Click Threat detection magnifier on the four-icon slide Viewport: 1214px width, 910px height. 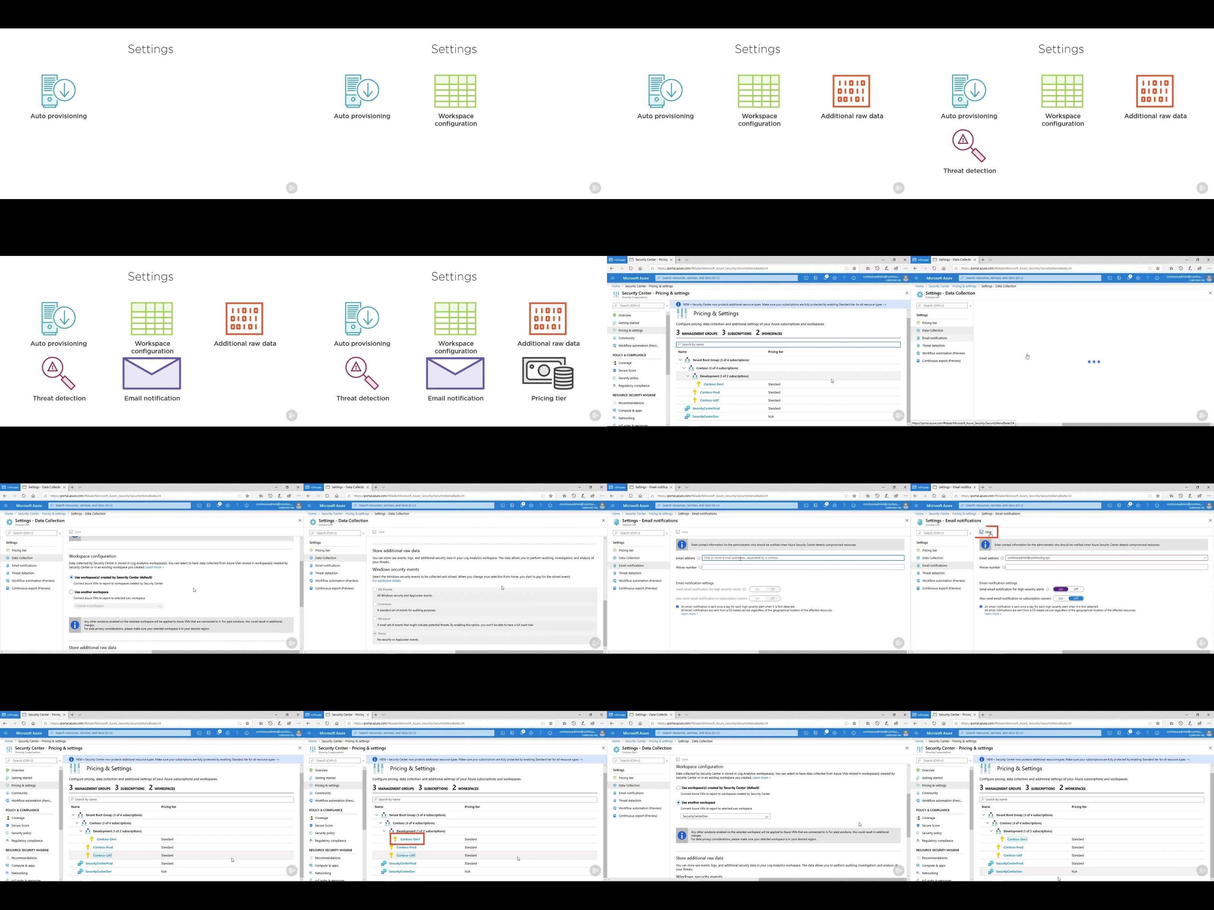969,146
